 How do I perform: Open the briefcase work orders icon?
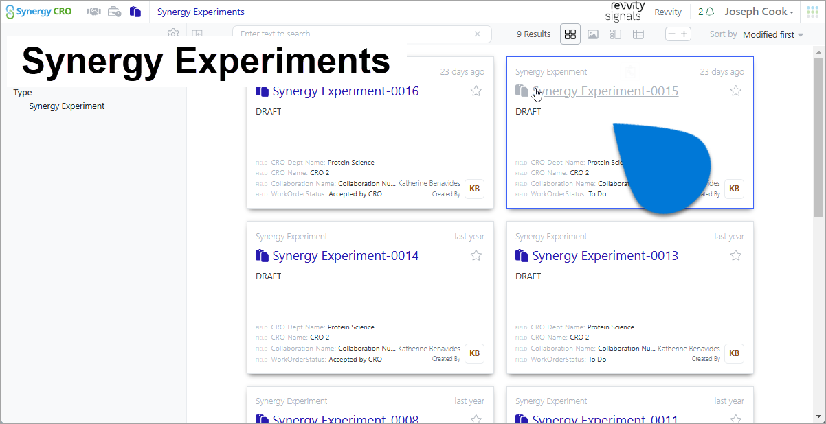[115, 12]
